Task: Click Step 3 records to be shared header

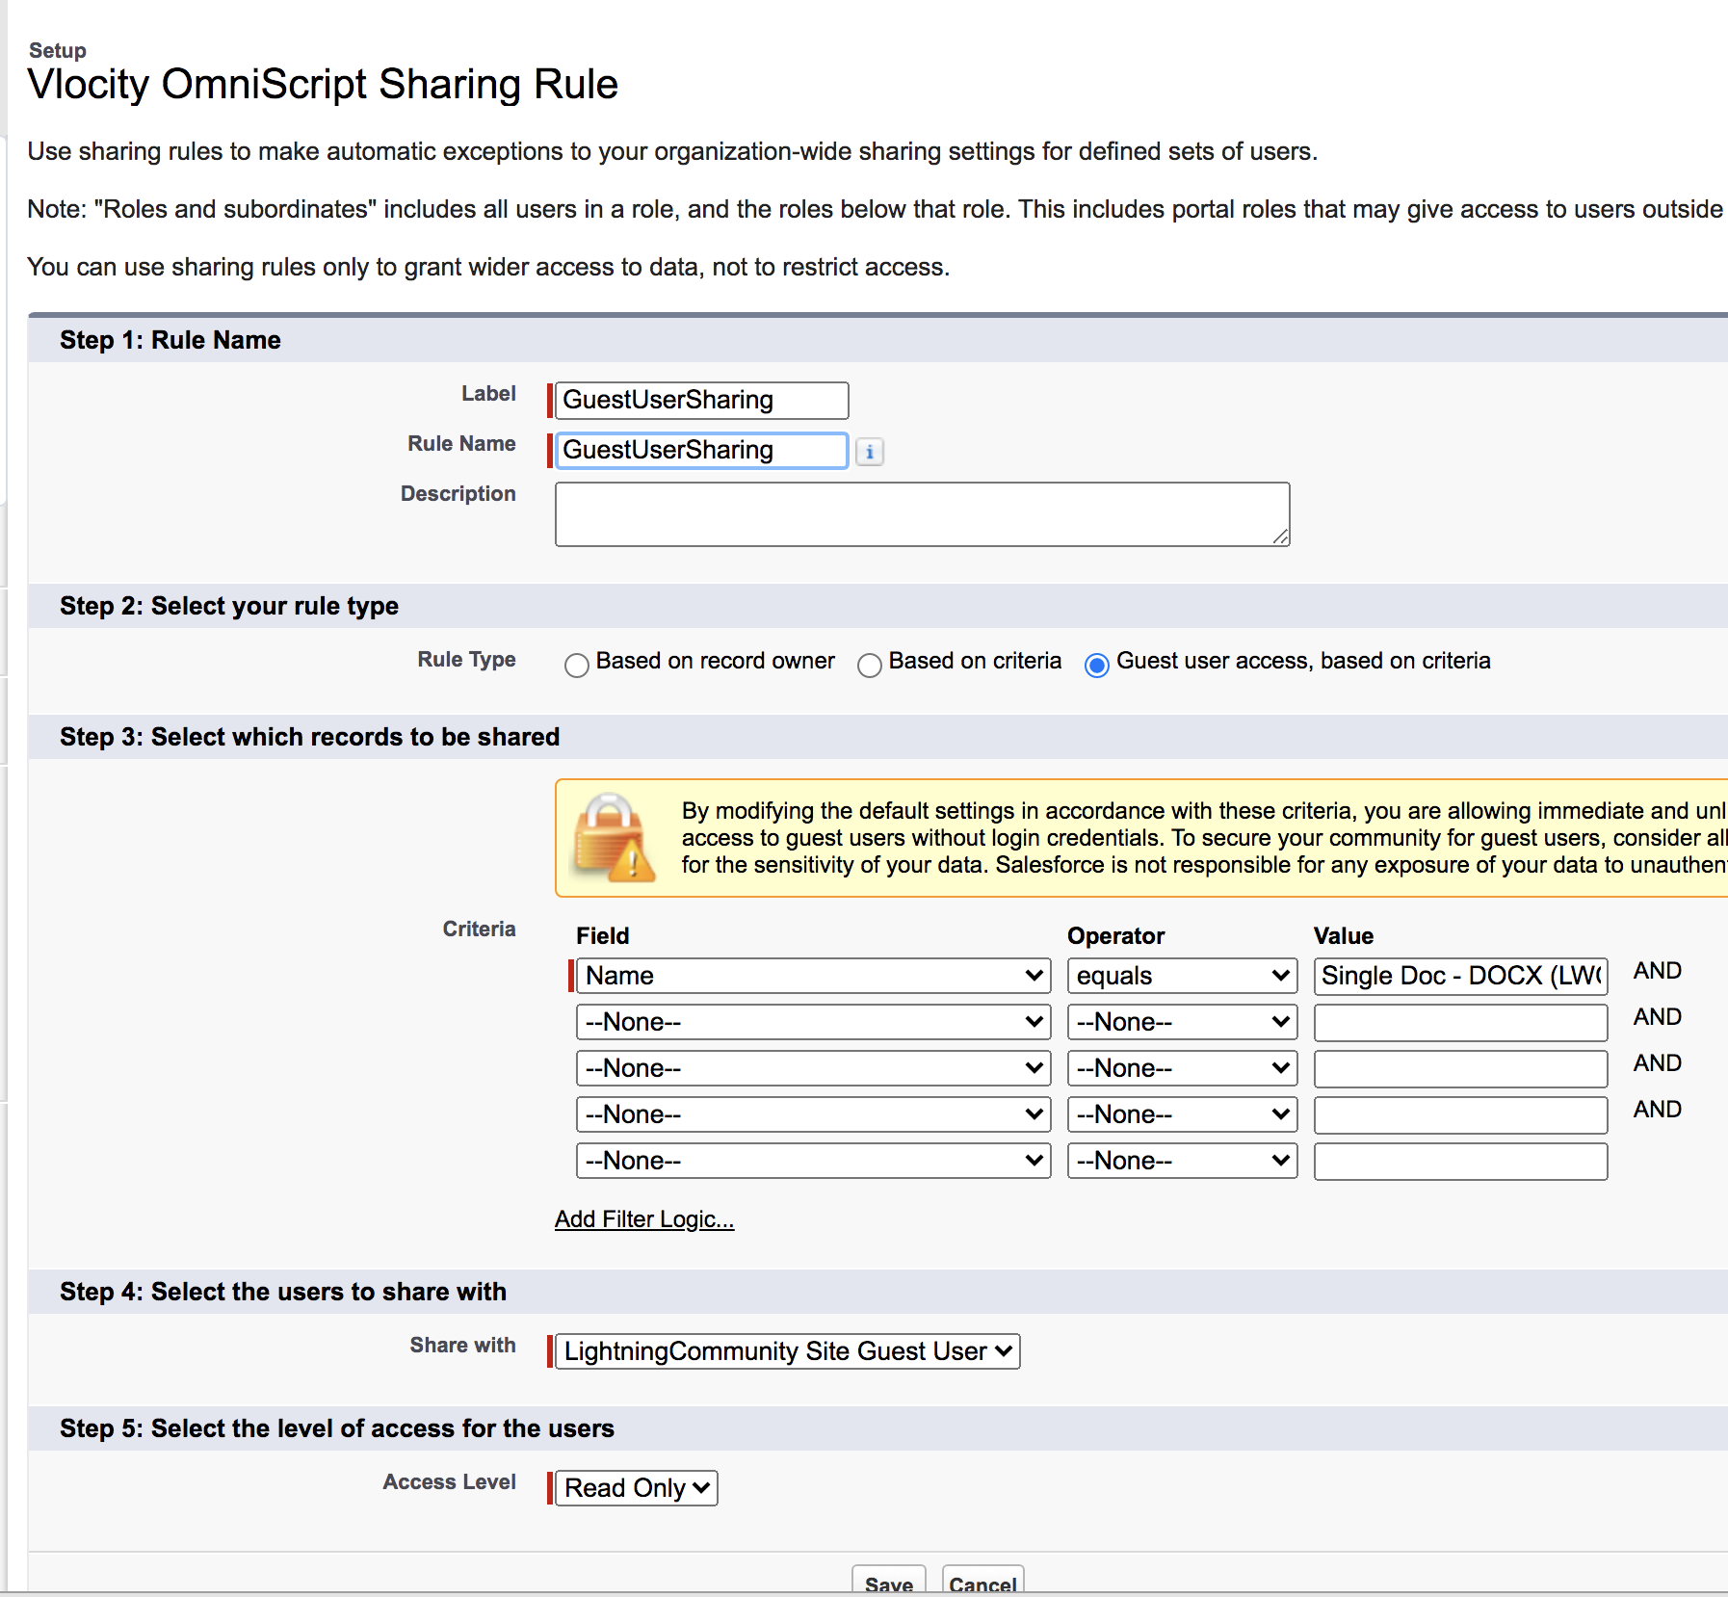Action: coord(309,737)
